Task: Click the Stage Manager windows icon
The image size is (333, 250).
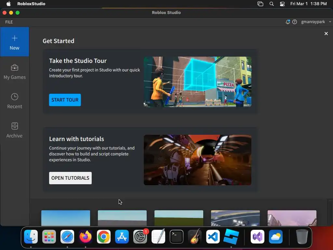Action: [x=260, y=4]
